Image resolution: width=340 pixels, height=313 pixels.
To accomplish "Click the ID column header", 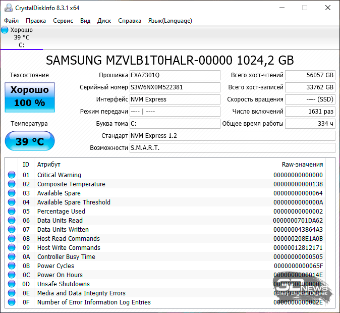I will (26, 164).
